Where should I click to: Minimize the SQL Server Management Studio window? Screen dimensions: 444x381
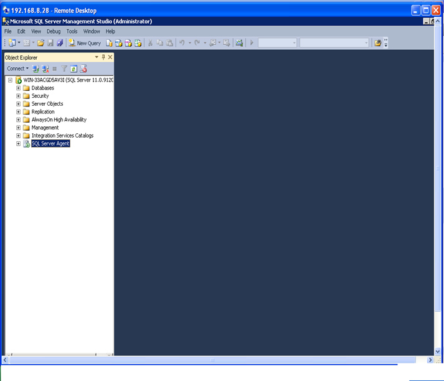coord(426,21)
